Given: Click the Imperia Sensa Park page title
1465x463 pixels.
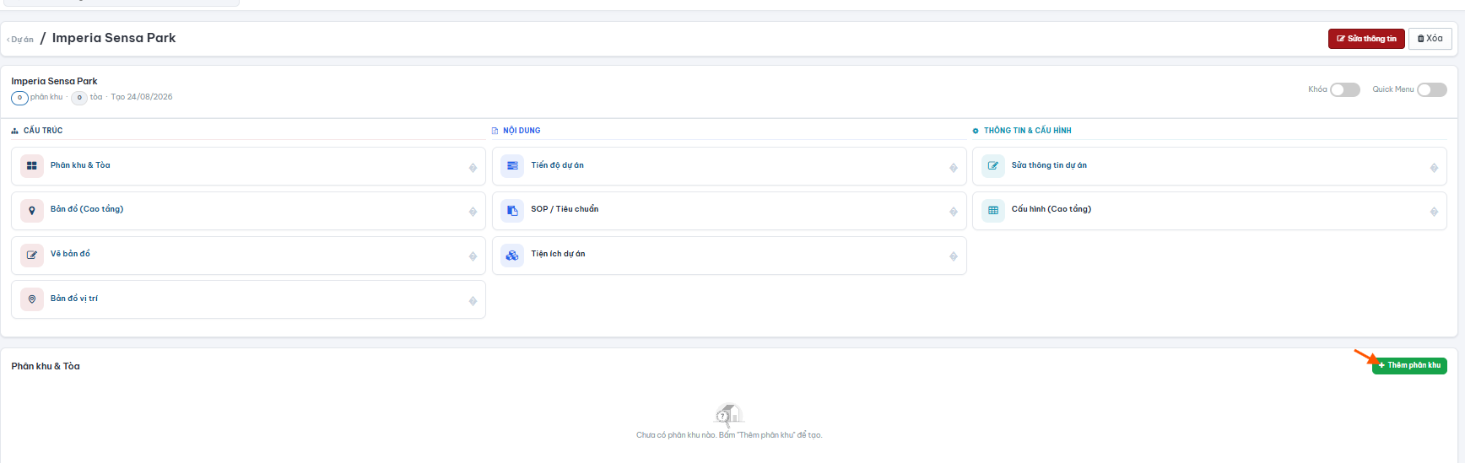Looking at the screenshot, I should pyautogui.click(x=114, y=38).
